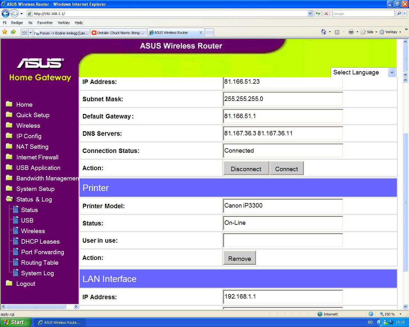Click the Connect button
Screen dimensions: 409x327
287,169
